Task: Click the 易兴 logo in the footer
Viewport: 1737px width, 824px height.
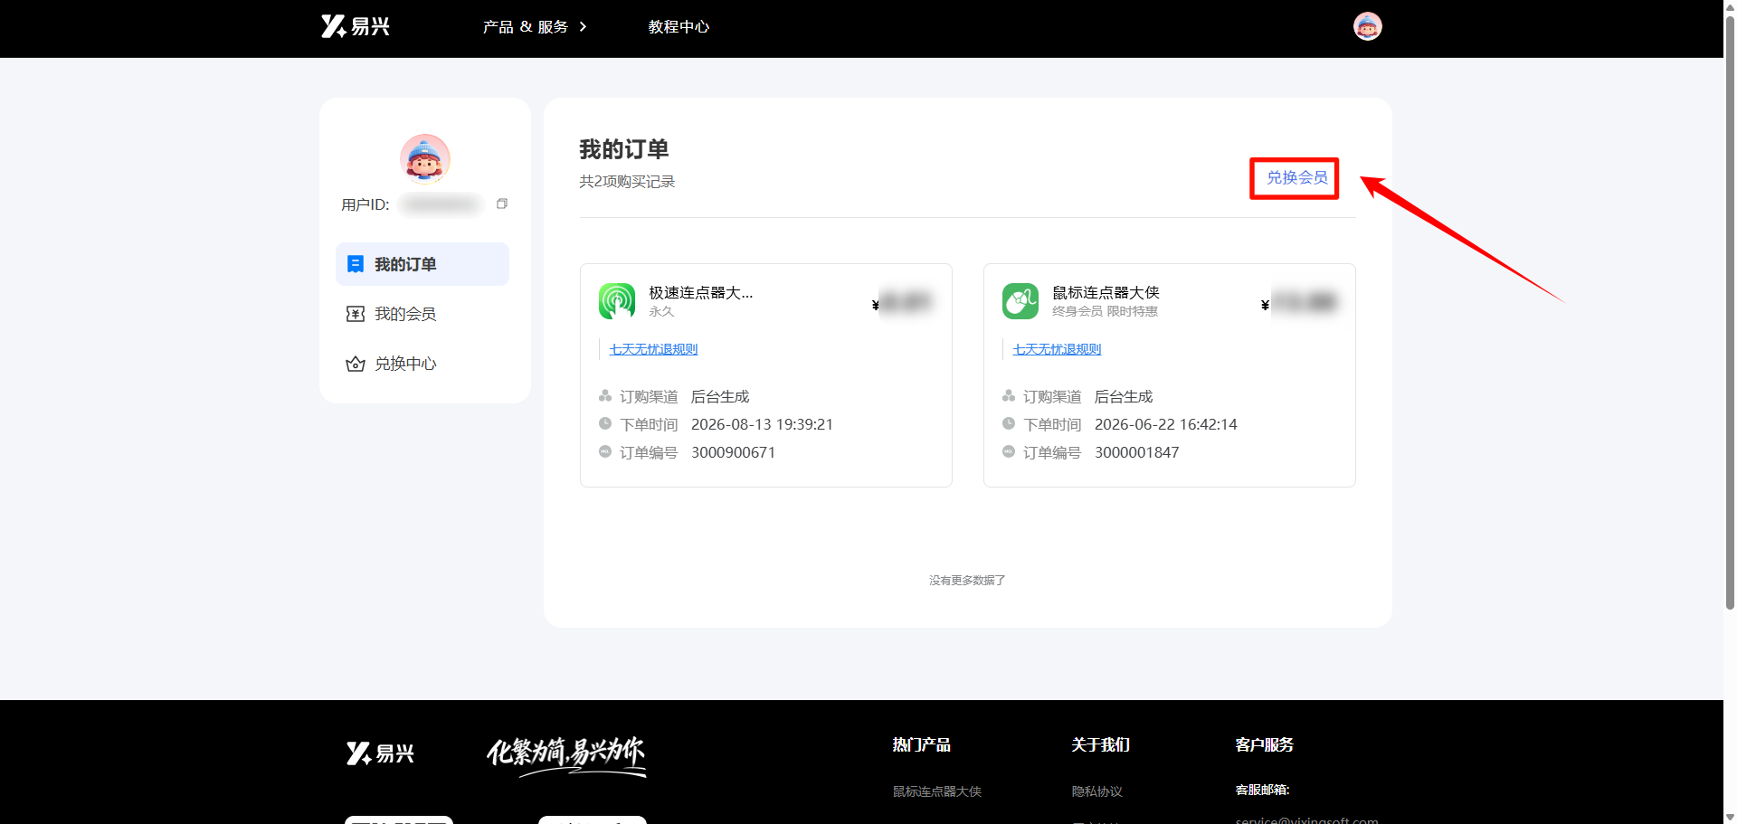Action: coord(380,753)
